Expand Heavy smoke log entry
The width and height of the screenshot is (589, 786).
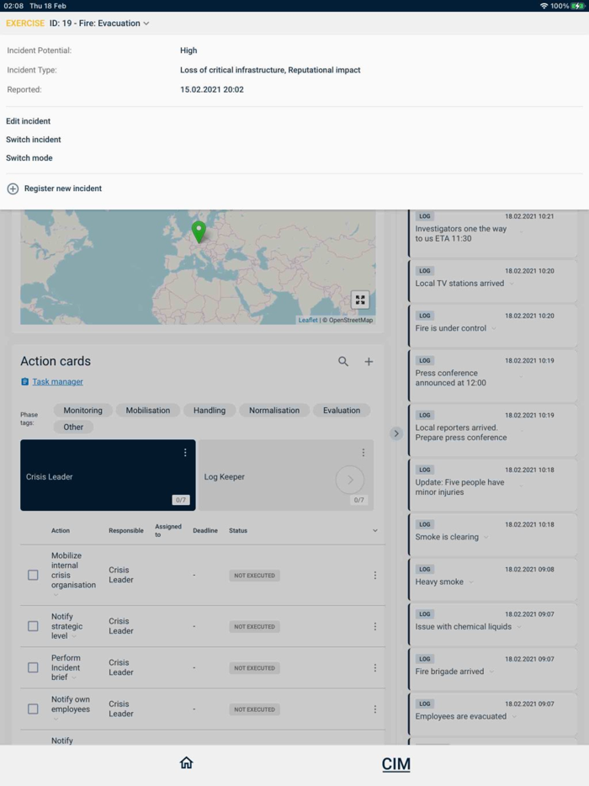click(x=471, y=582)
